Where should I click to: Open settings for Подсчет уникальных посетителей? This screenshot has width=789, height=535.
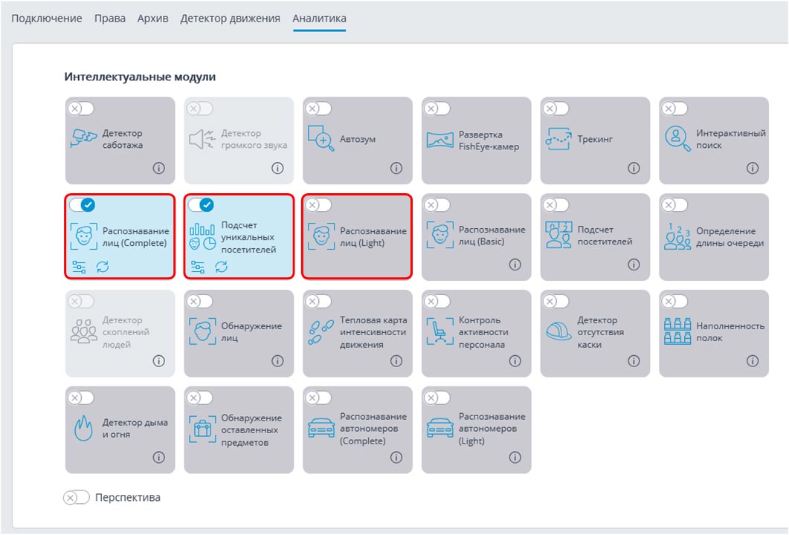tap(198, 267)
